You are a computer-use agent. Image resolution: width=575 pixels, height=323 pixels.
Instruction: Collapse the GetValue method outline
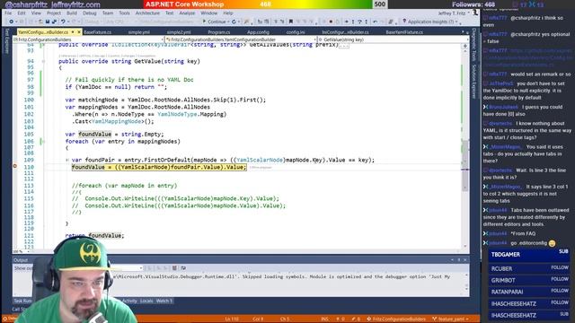point(43,62)
